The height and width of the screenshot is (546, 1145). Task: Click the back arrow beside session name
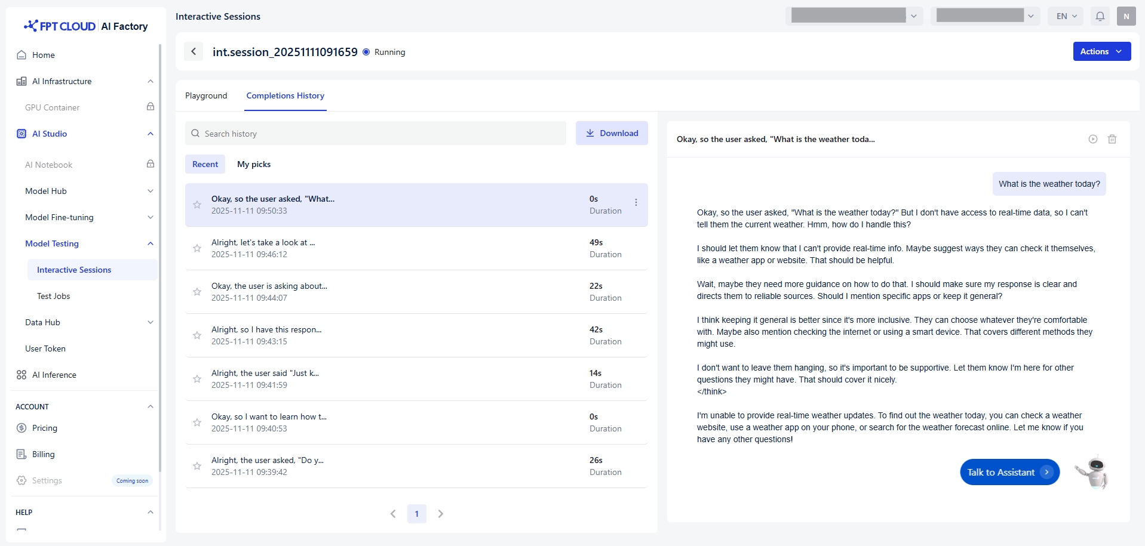194,51
